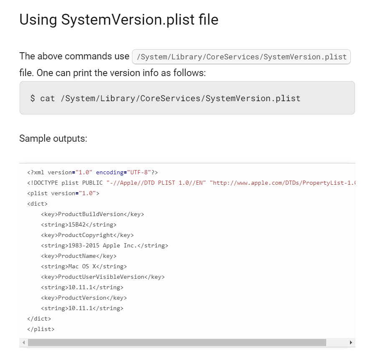Click the horizontal scrollbar left arrow
The height and width of the screenshot is (354, 383).
click(24, 343)
